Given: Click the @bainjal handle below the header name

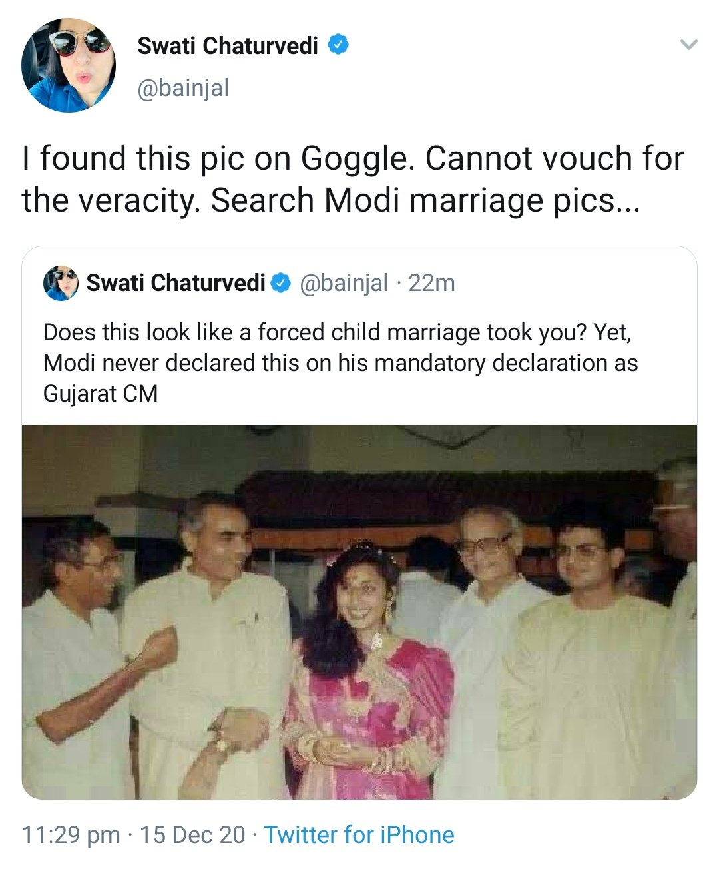Looking at the screenshot, I should [x=183, y=87].
